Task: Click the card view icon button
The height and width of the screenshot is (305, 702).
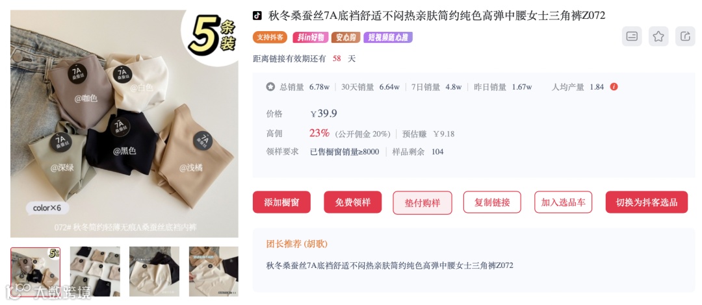Action: coord(632,36)
